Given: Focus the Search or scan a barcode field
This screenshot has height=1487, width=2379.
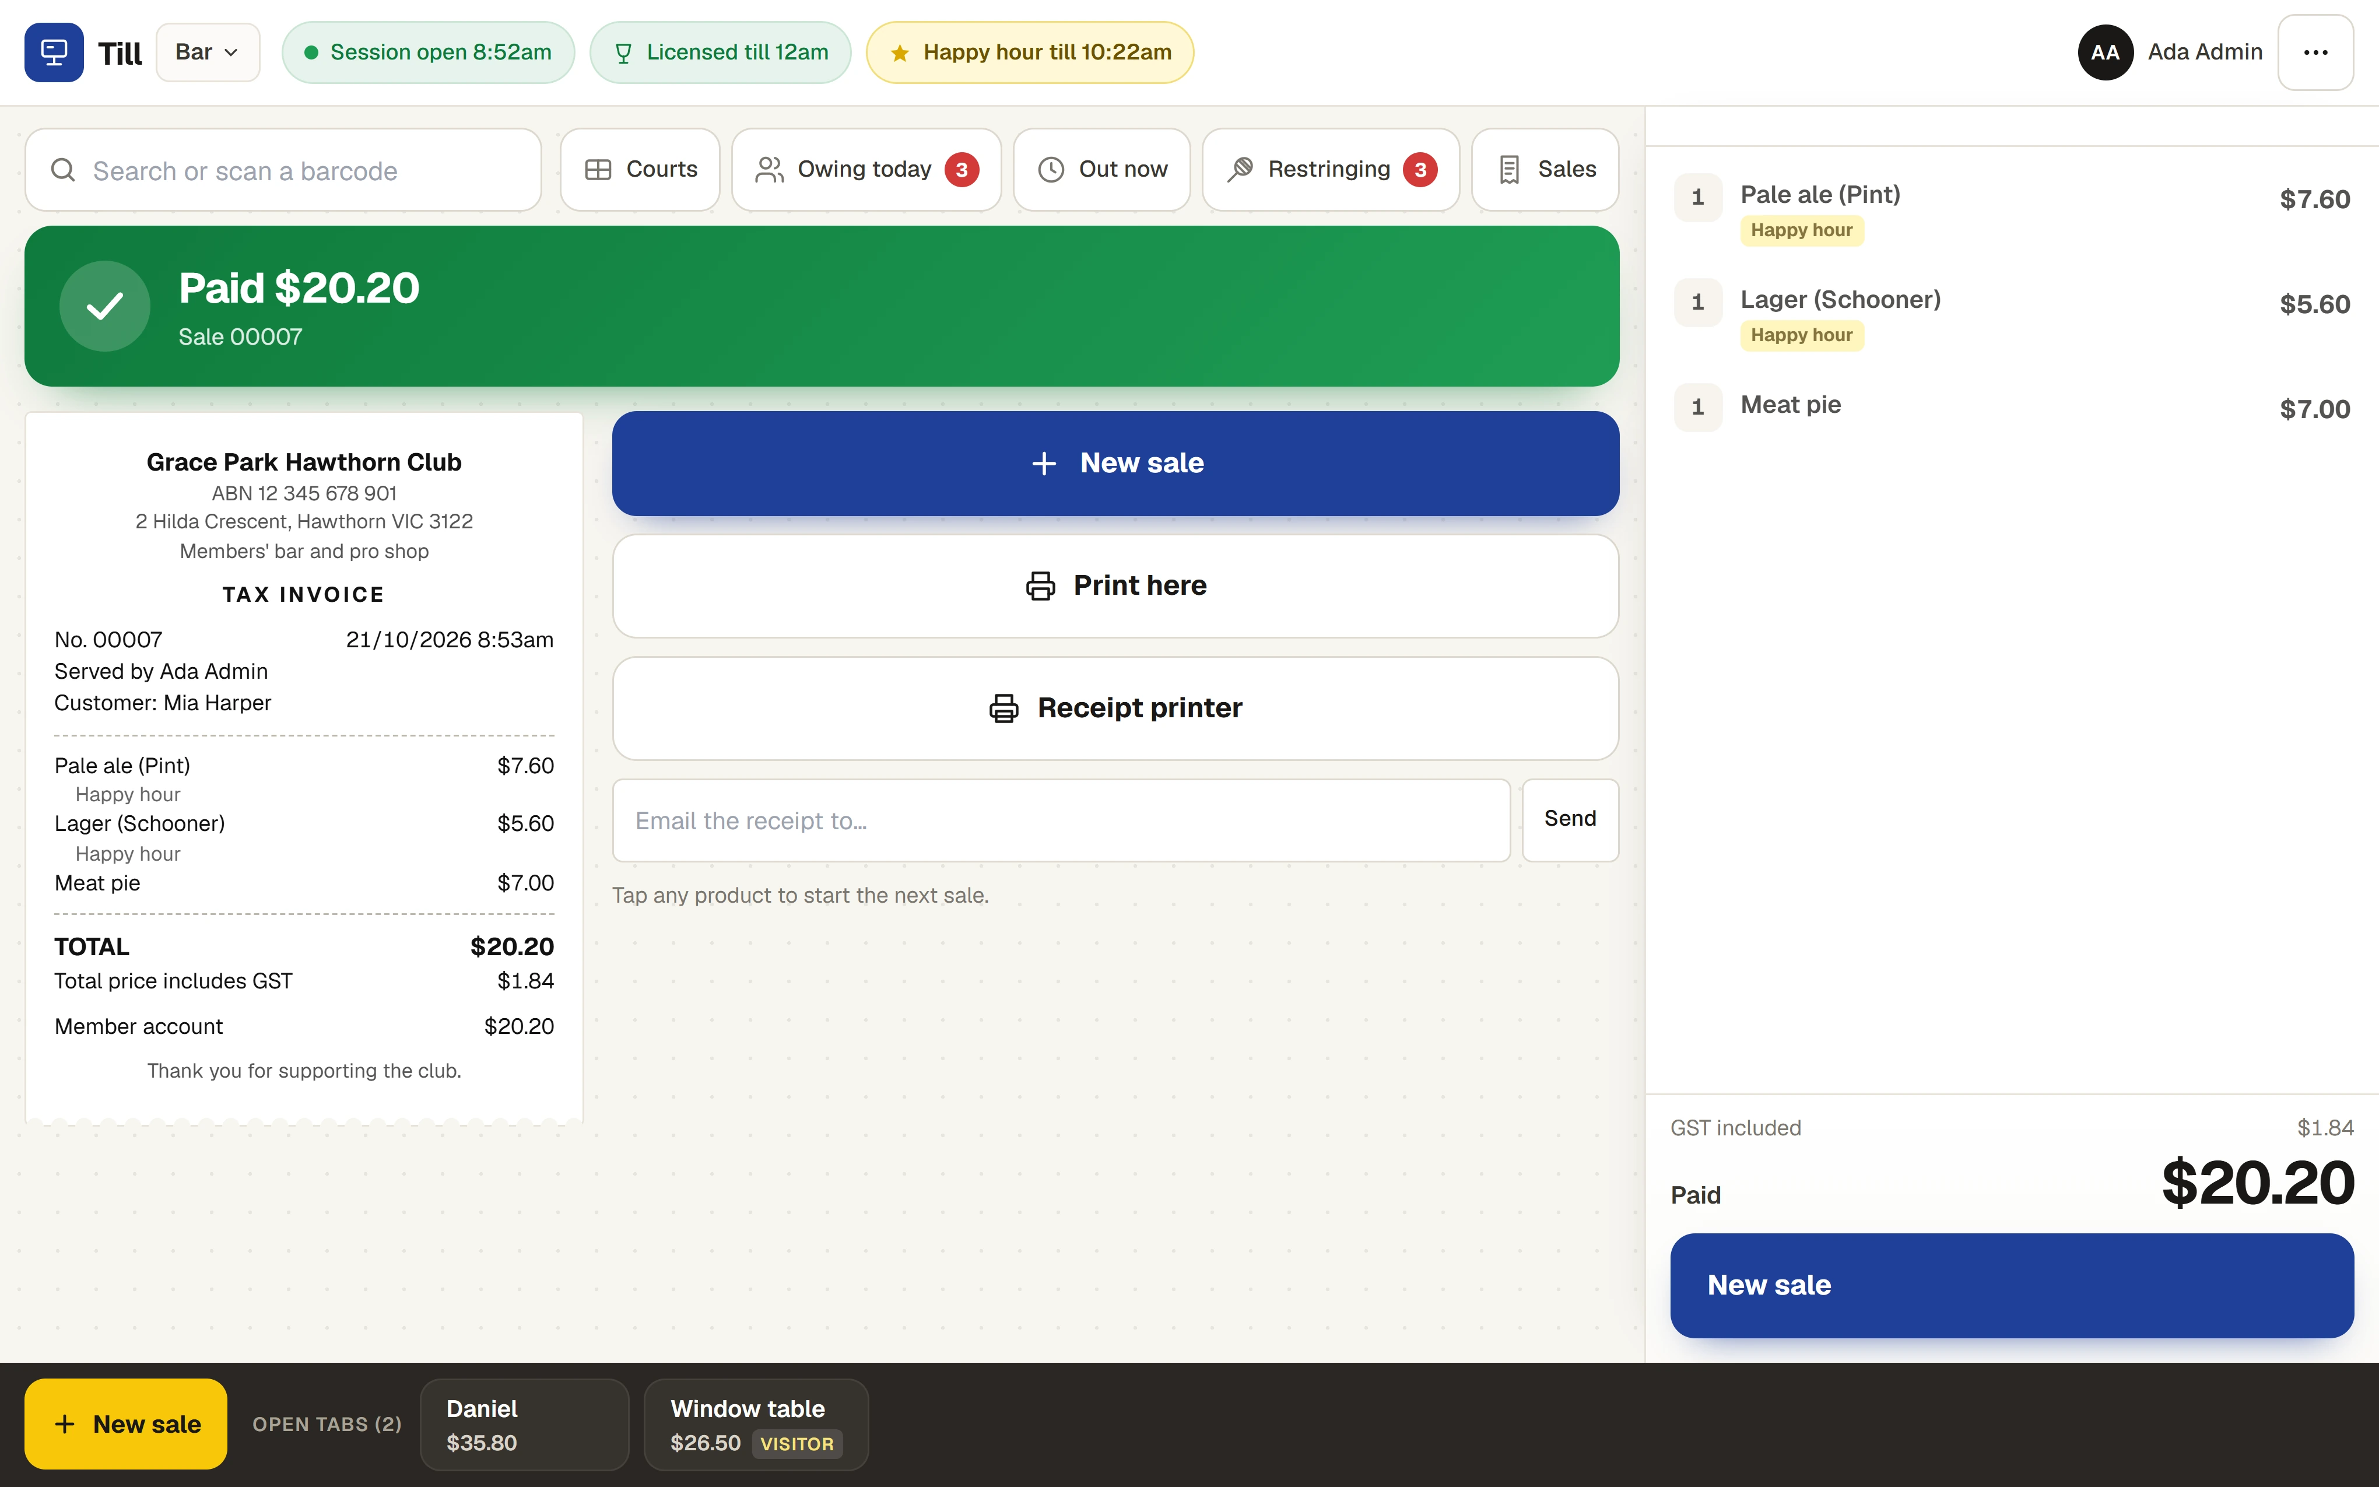Looking at the screenshot, I should tap(283, 170).
